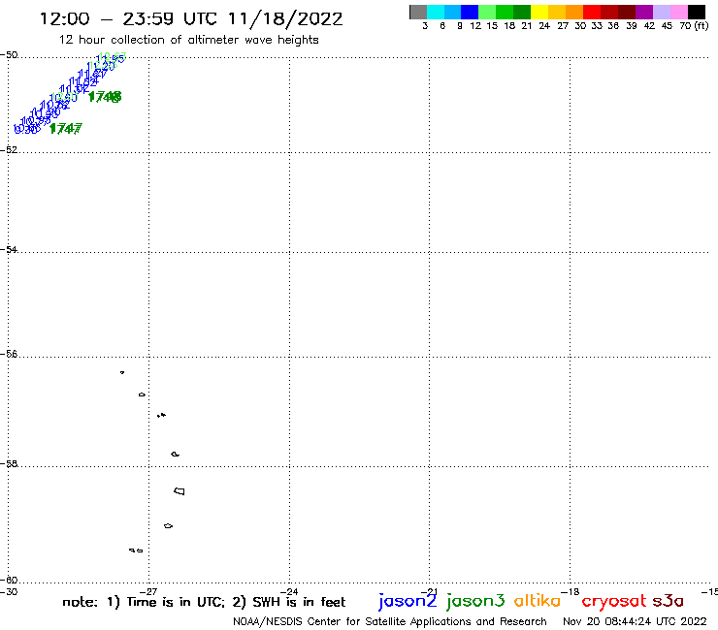Pick the orange swatch in the legend bar

click(x=574, y=12)
